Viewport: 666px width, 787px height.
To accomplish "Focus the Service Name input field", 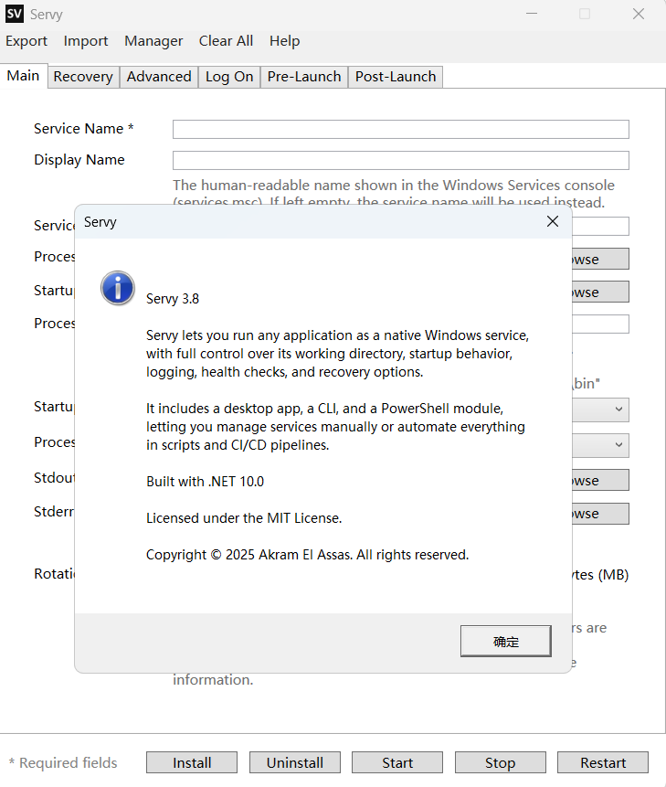I will click(401, 130).
